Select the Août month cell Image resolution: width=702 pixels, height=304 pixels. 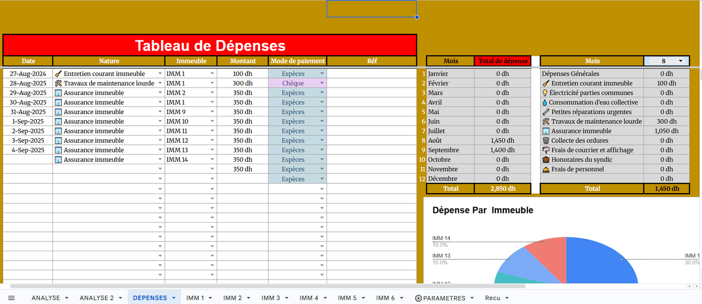[x=450, y=140]
